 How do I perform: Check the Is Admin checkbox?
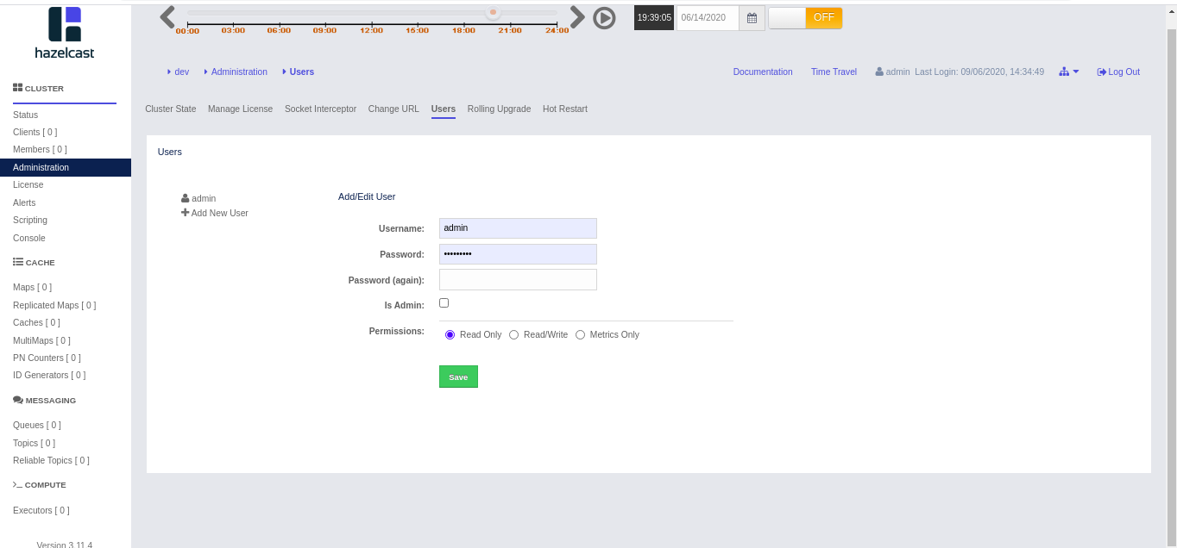click(x=444, y=303)
